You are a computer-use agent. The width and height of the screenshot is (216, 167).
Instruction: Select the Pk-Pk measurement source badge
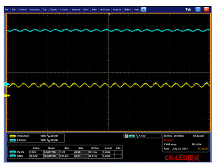coord(13,152)
